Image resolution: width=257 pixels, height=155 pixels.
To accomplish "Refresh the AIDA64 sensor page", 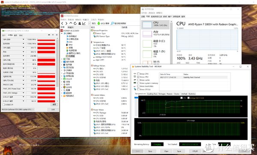I will (x=75, y=24).
